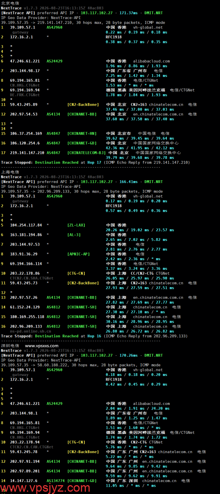Screen dimensions: 220x494
Task: Click hop 7 IP 203.144.98.17
Action: pos(25,71)
